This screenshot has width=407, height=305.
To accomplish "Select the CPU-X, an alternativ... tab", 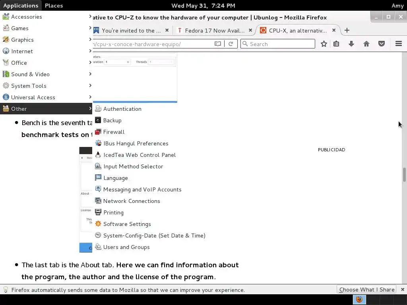I will 298,31.
